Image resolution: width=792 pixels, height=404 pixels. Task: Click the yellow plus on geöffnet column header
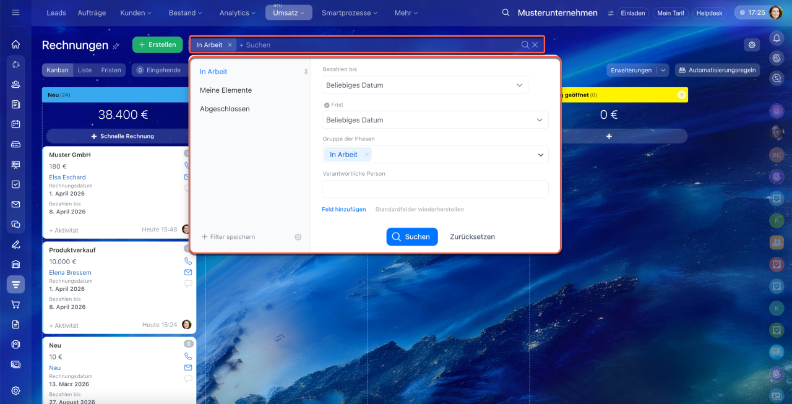681,95
